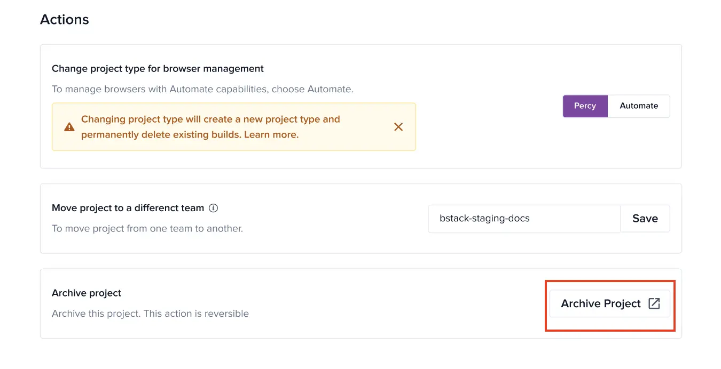
Task: Save the team change for bstack-staging-docs
Action: click(x=645, y=218)
